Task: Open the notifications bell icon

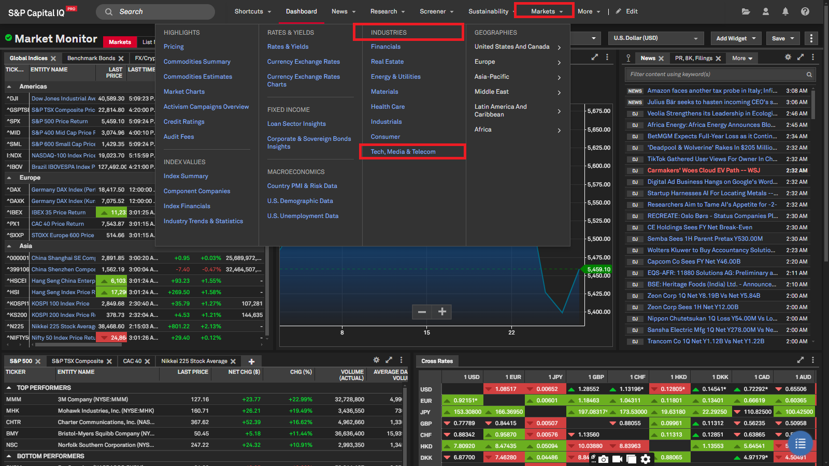Action: pos(785,11)
